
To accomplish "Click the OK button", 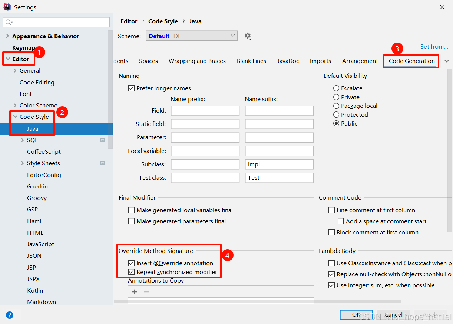I will [x=356, y=315].
